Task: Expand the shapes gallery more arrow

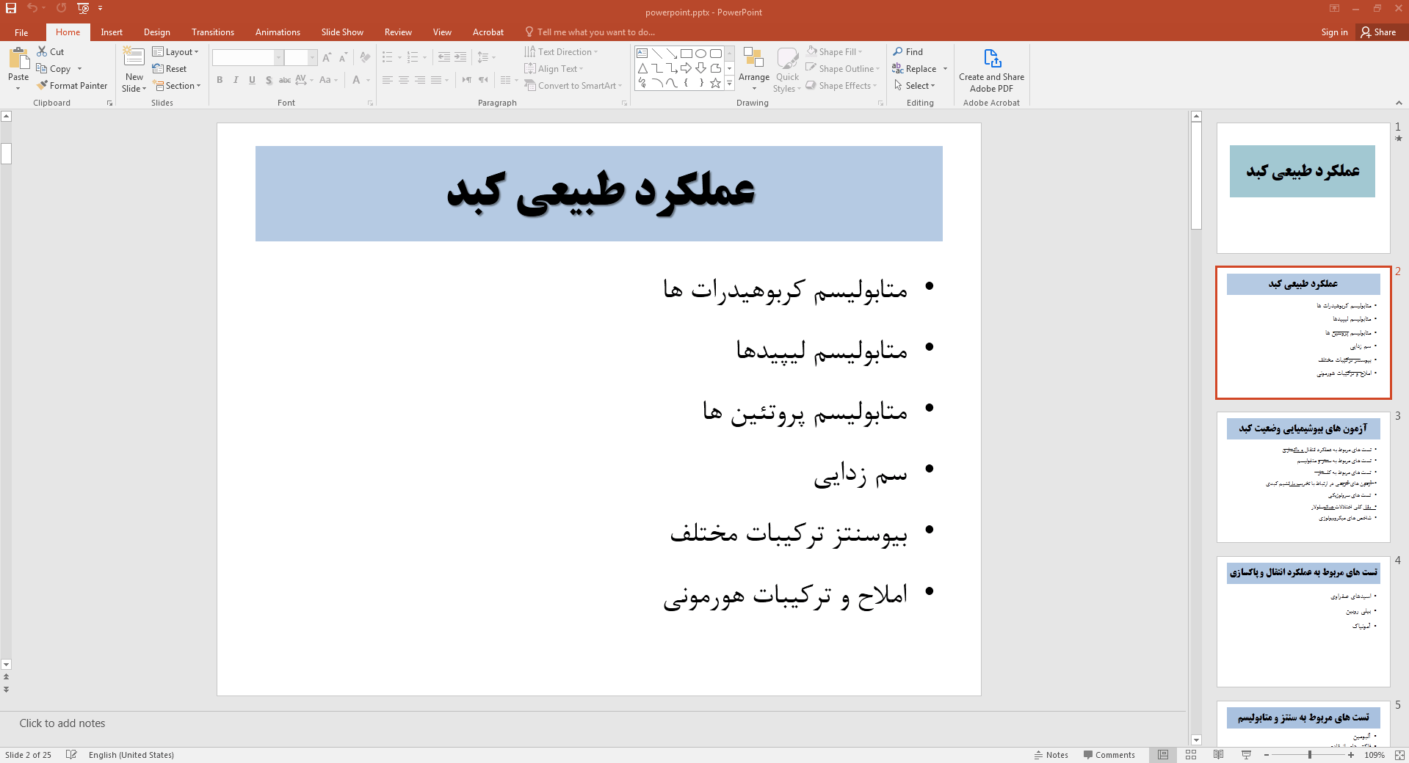Action: pos(729,84)
